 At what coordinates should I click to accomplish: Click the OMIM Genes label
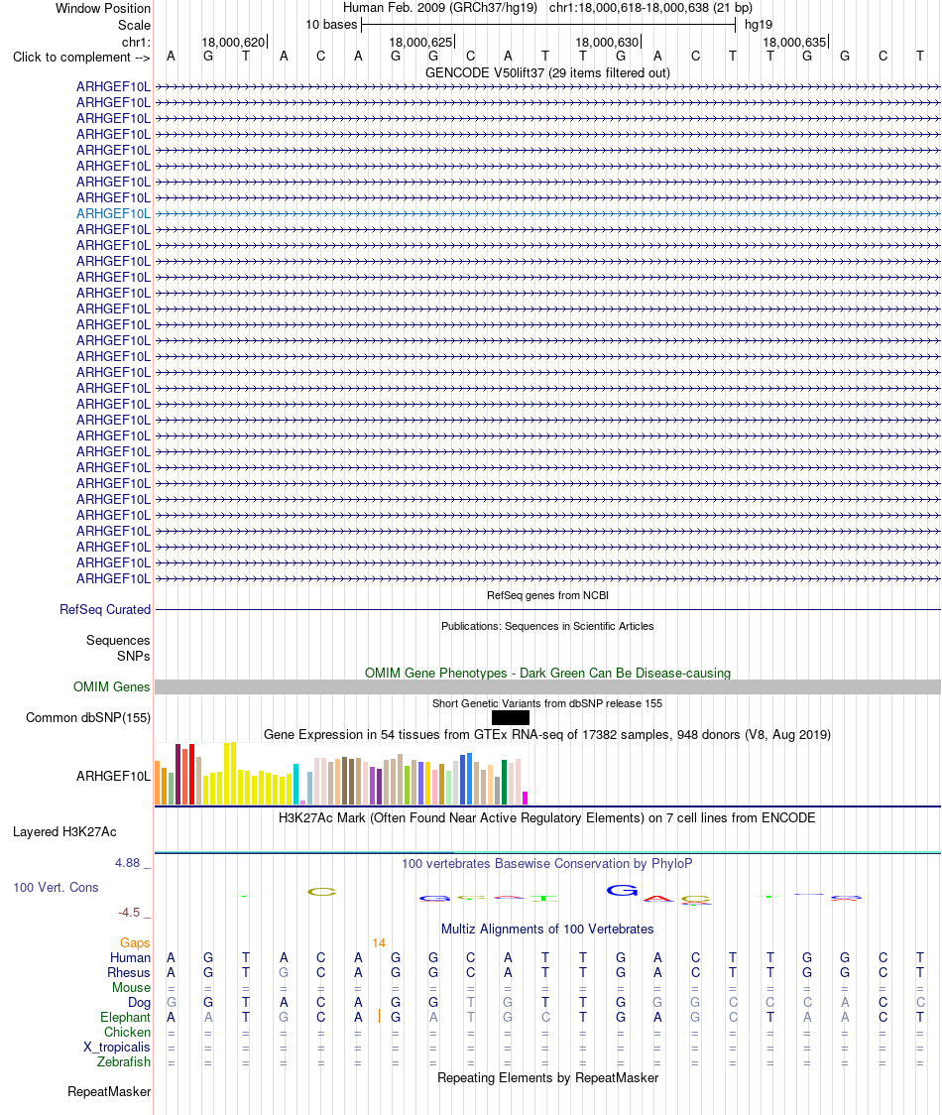112,686
